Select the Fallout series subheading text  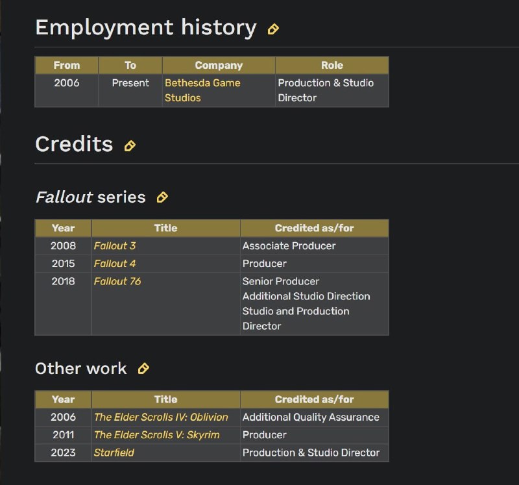pyautogui.click(x=90, y=197)
